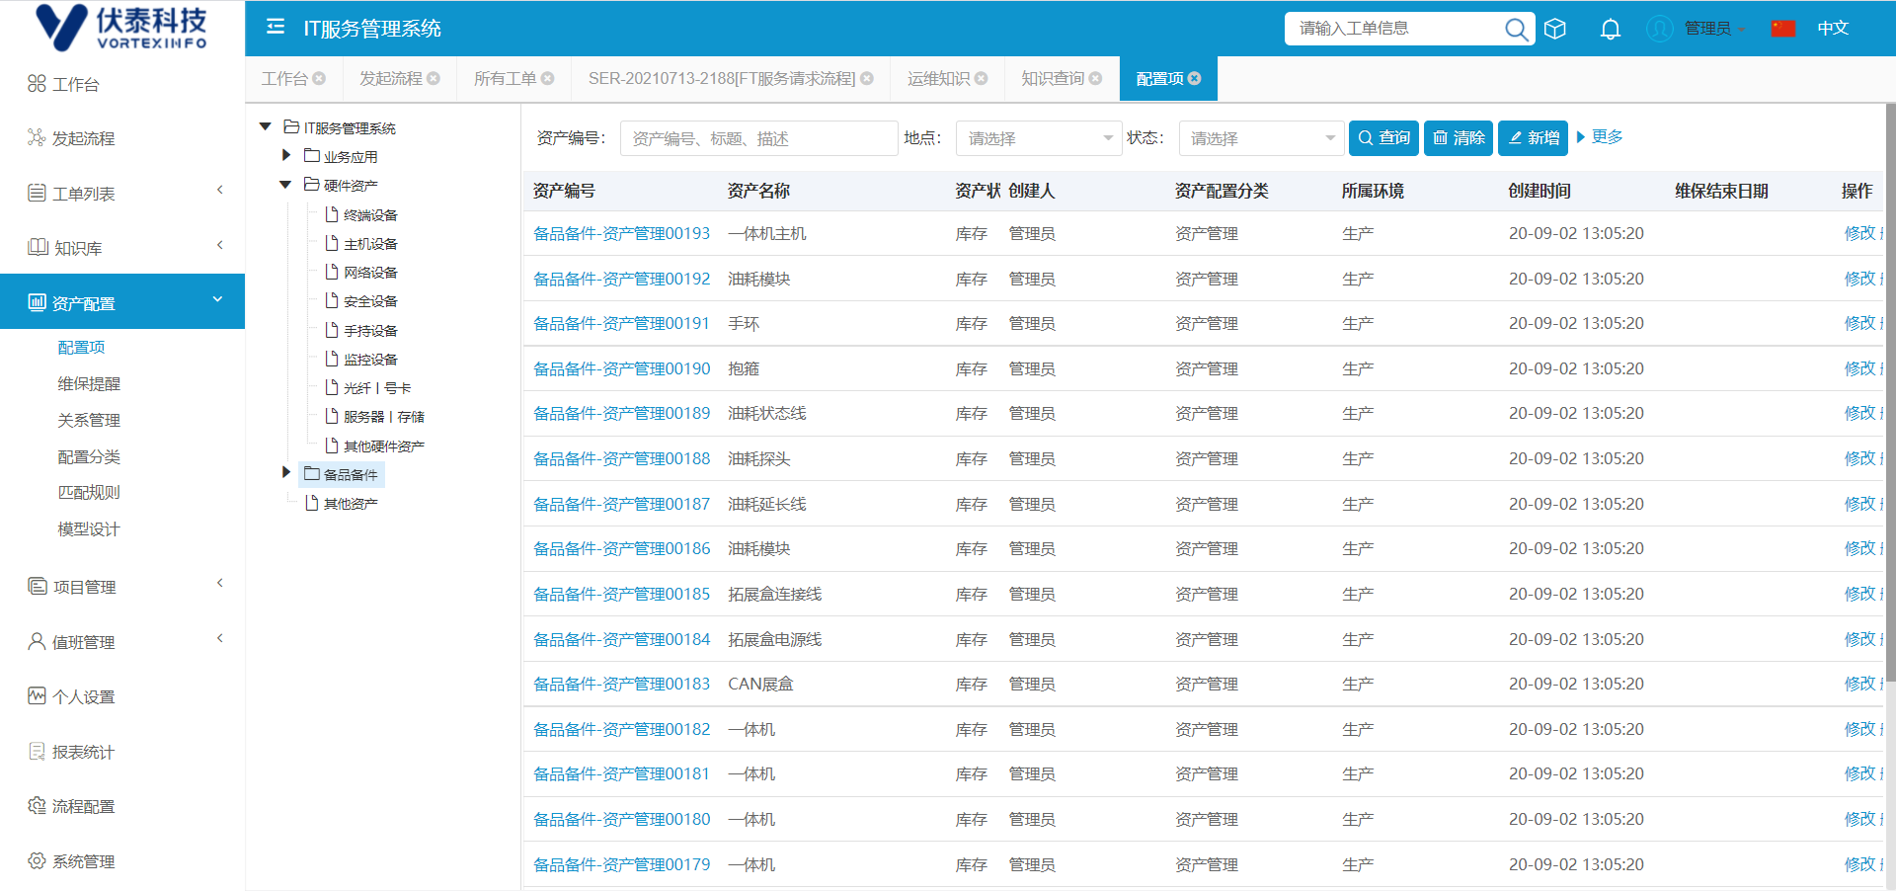Open 维保提醒 in sidebar submenu
Screen dimensions: 1896x891
pos(89,384)
